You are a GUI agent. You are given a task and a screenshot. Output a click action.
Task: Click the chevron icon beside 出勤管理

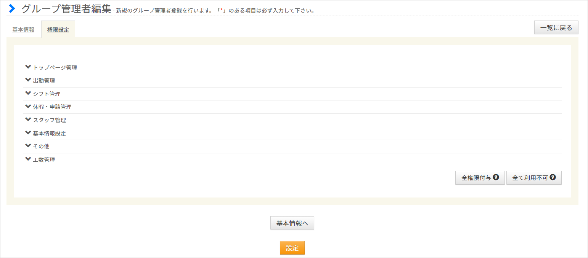pyautogui.click(x=28, y=80)
